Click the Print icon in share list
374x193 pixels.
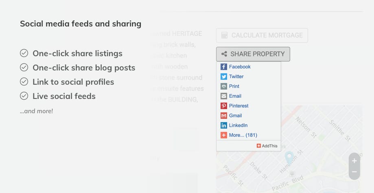(224, 86)
